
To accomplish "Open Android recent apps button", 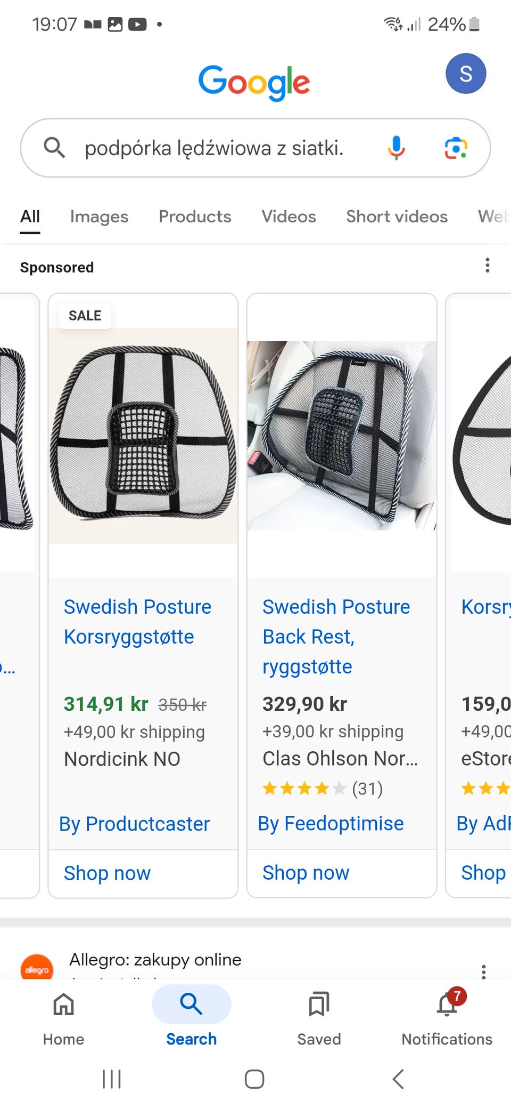I will [112, 1079].
